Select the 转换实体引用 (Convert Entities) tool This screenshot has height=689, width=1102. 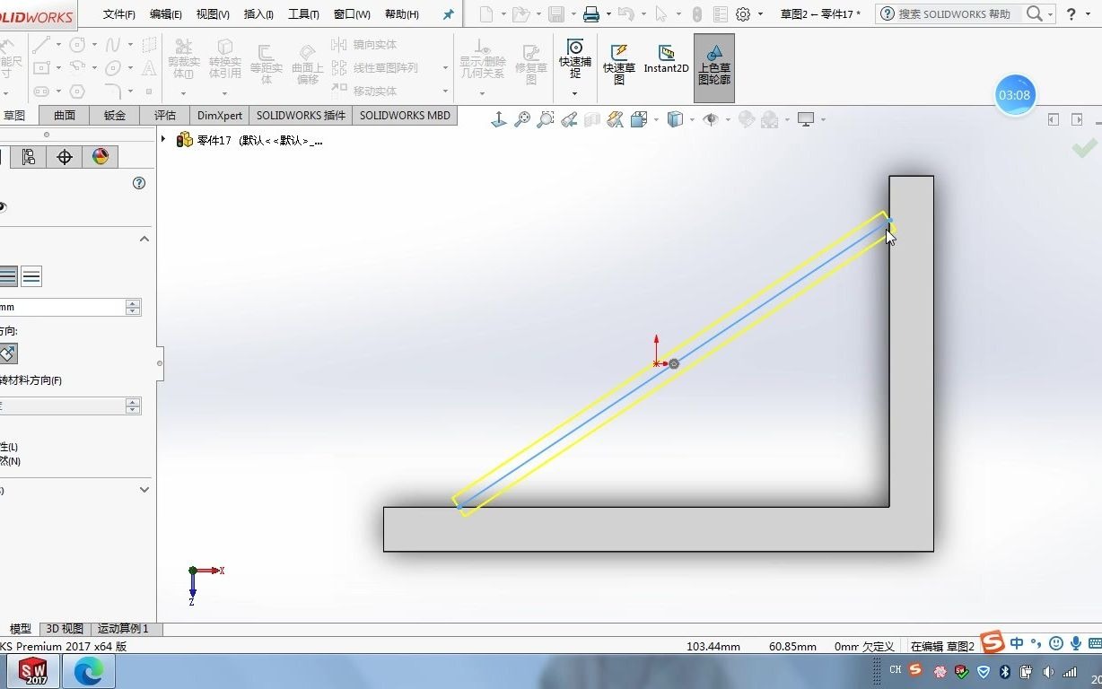click(x=225, y=63)
